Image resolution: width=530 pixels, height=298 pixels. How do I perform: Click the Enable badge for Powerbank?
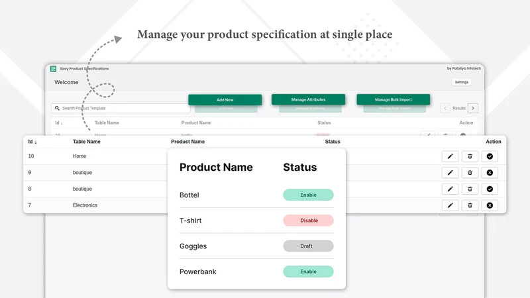308,272
